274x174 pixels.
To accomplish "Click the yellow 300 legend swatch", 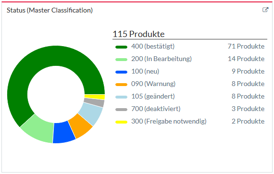I will (121, 122).
